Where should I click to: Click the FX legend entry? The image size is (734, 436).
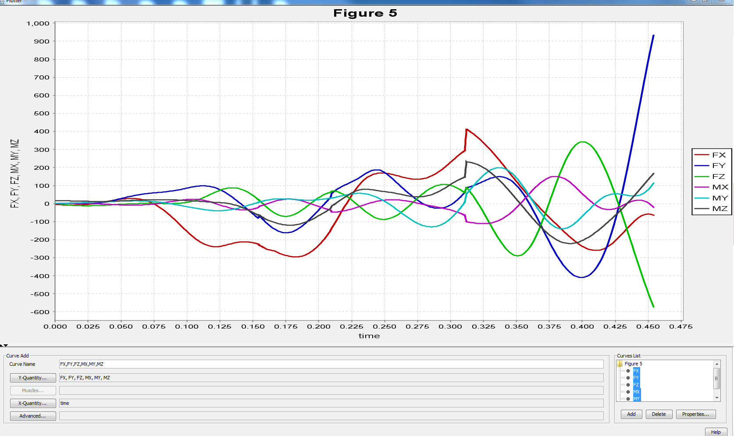(710, 155)
